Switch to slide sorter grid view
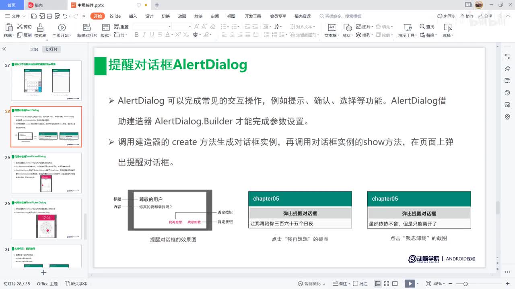The height and width of the screenshot is (289, 515). coord(387,284)
